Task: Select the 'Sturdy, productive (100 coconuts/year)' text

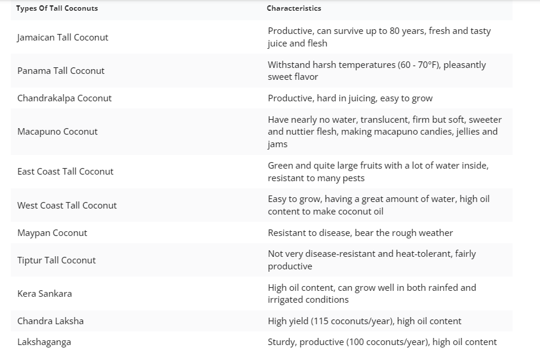Action: [x=382, y=342]
